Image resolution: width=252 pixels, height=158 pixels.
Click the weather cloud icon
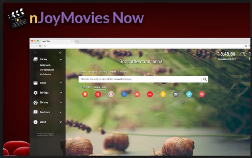(x=243, y=54)
